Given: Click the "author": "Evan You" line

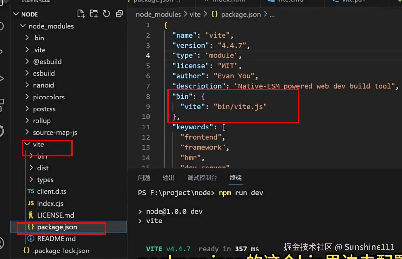Looking at the screenshot, I should [215, 76].
